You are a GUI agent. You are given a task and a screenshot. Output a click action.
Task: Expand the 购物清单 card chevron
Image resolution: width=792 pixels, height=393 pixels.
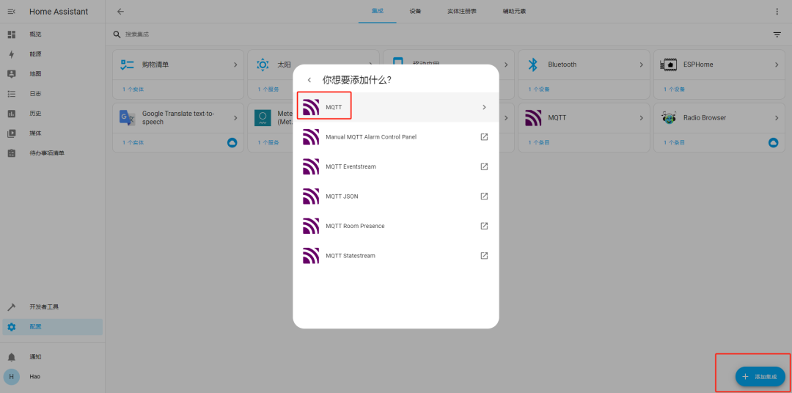(235, 65)
